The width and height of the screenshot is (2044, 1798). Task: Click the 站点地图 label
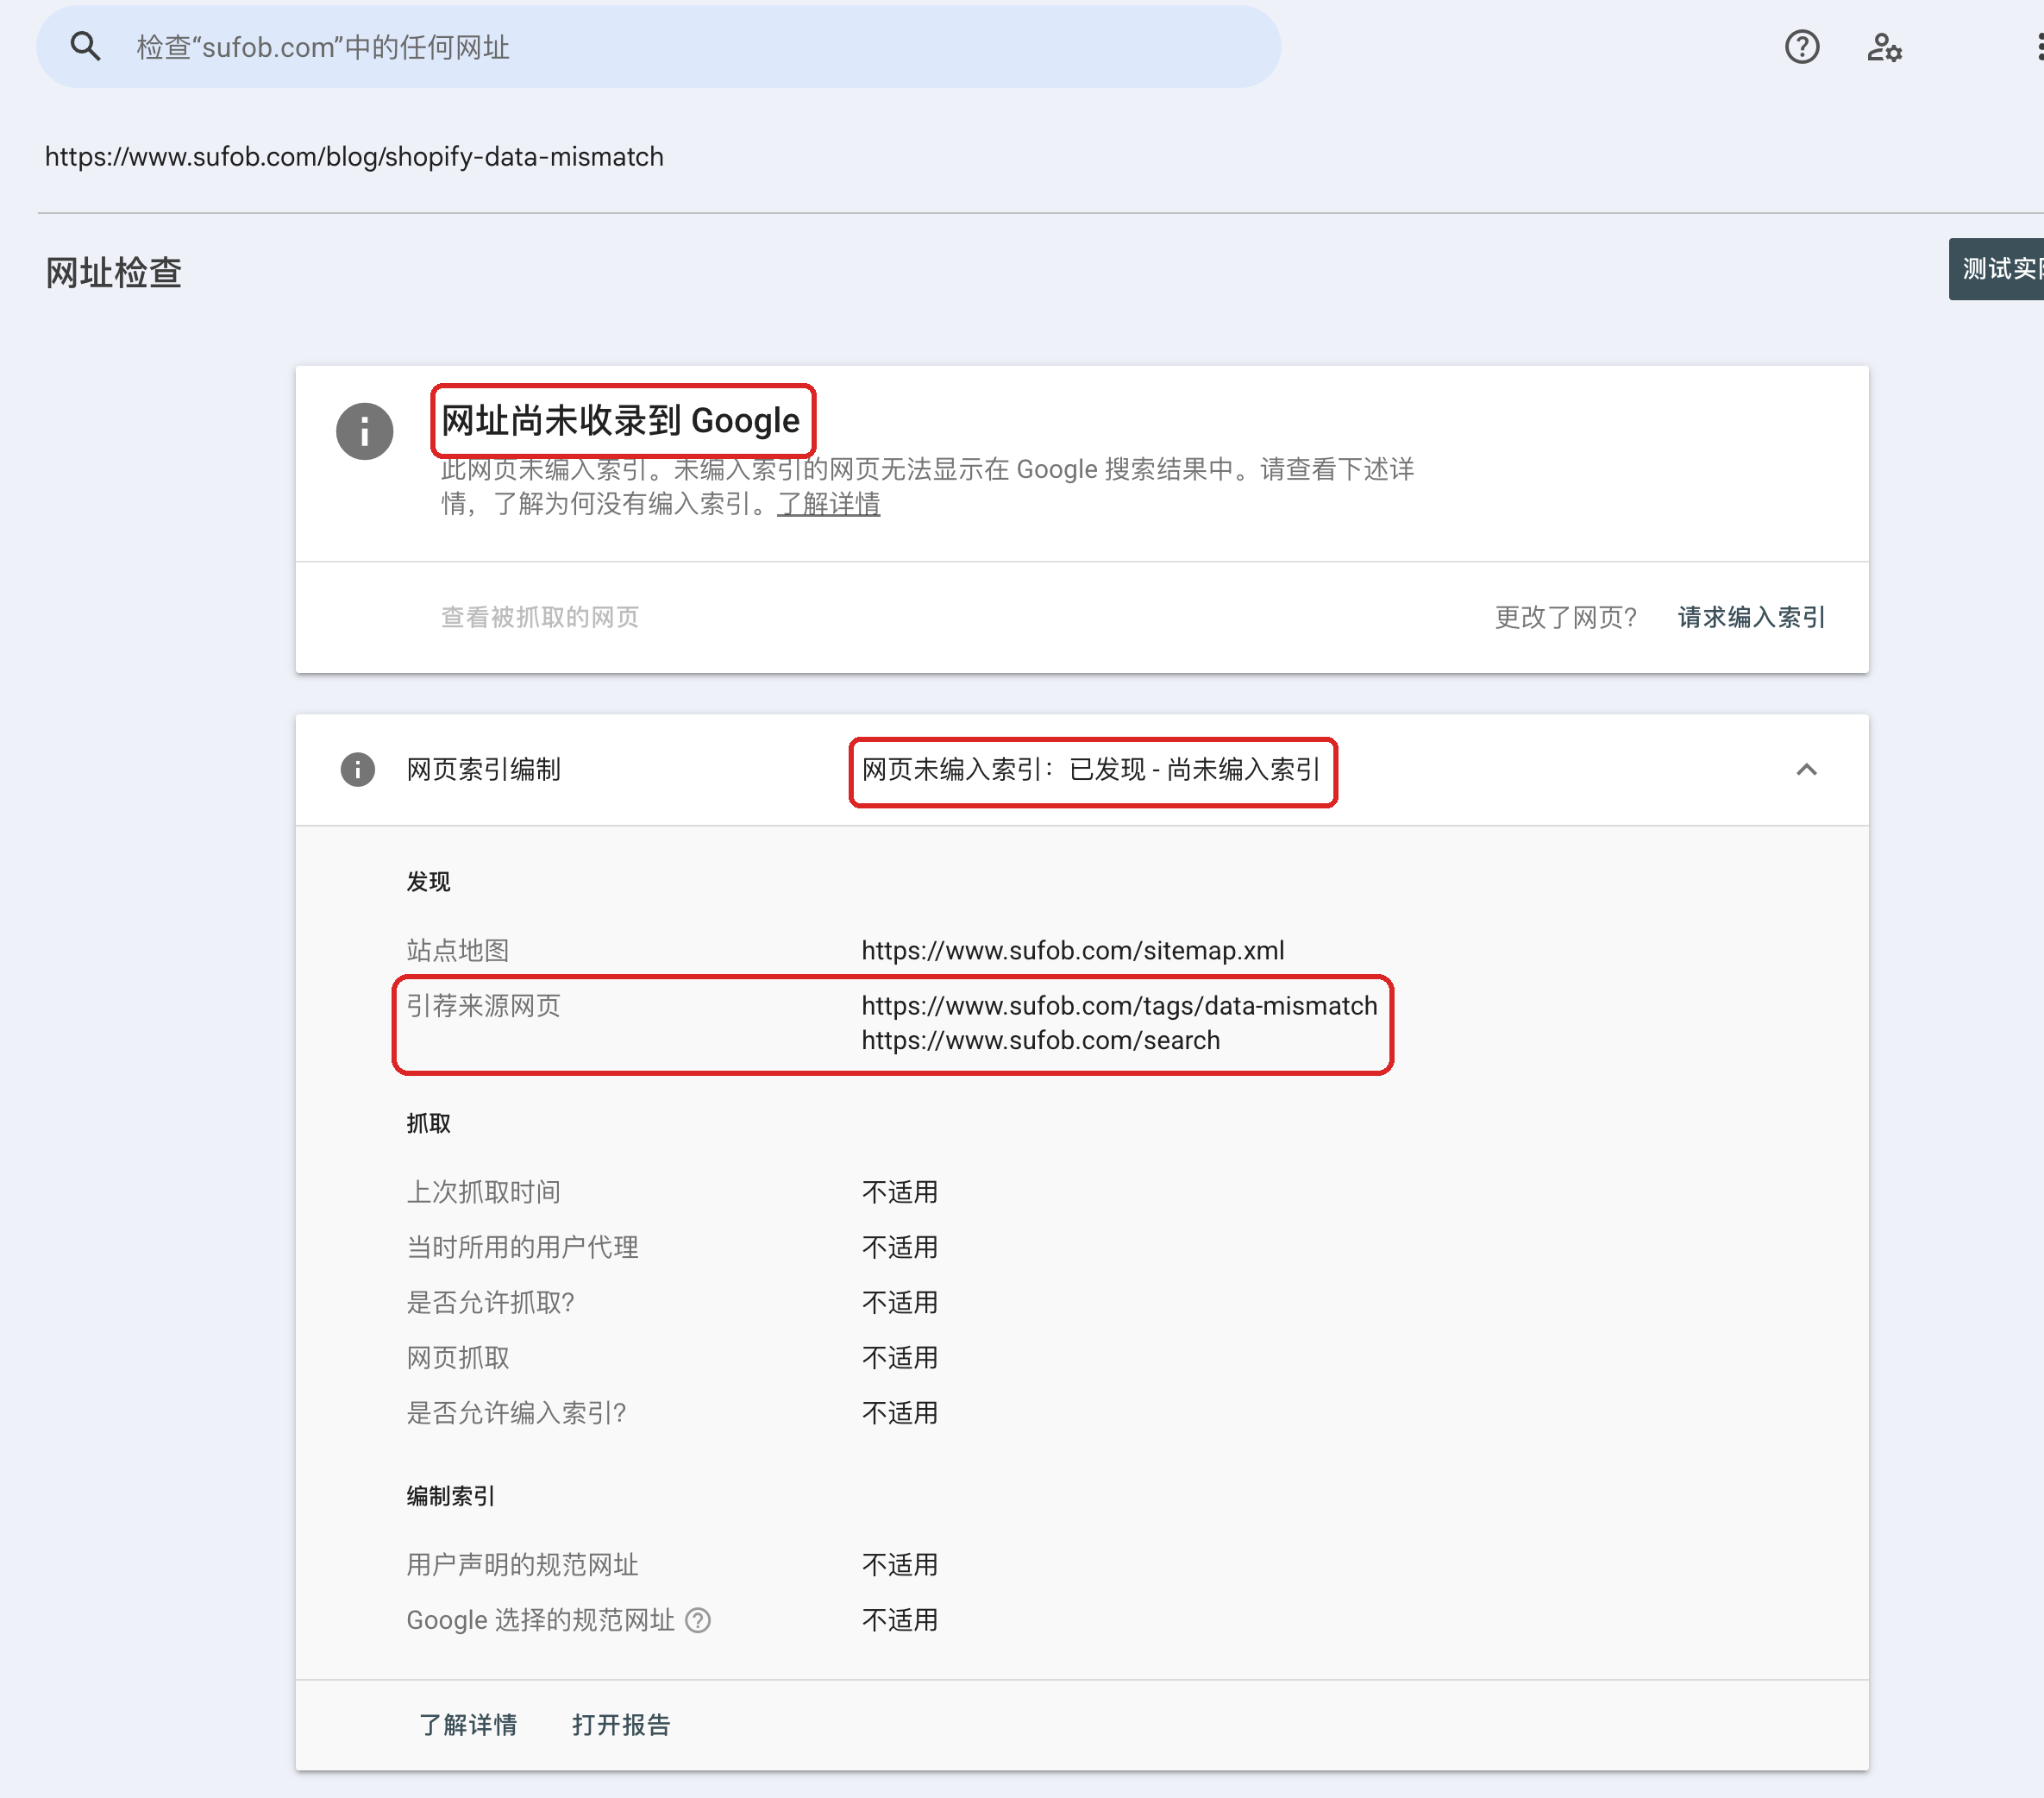coord(457,950)
